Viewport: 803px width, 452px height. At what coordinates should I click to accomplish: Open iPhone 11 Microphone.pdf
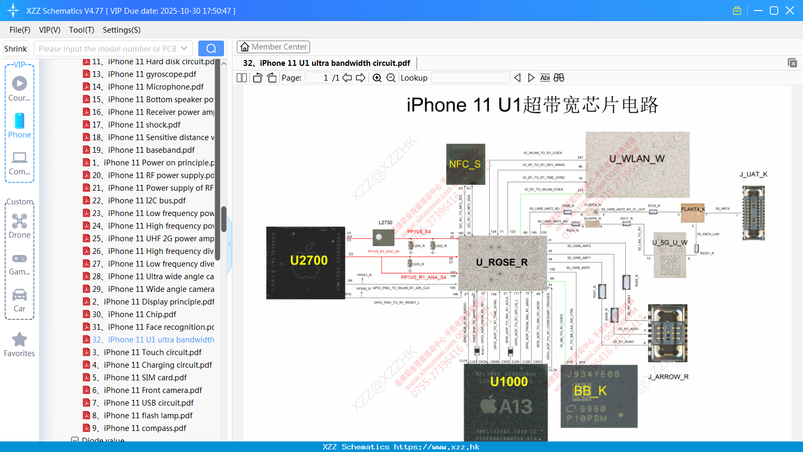(x=148, y=87)
